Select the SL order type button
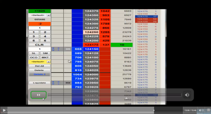This screenshot has height=114, width=211. coord(34,53)
